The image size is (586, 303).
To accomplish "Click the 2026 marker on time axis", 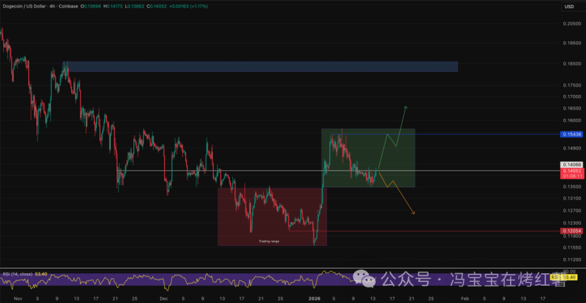I will pyautogui.click(x=314, y=298).
